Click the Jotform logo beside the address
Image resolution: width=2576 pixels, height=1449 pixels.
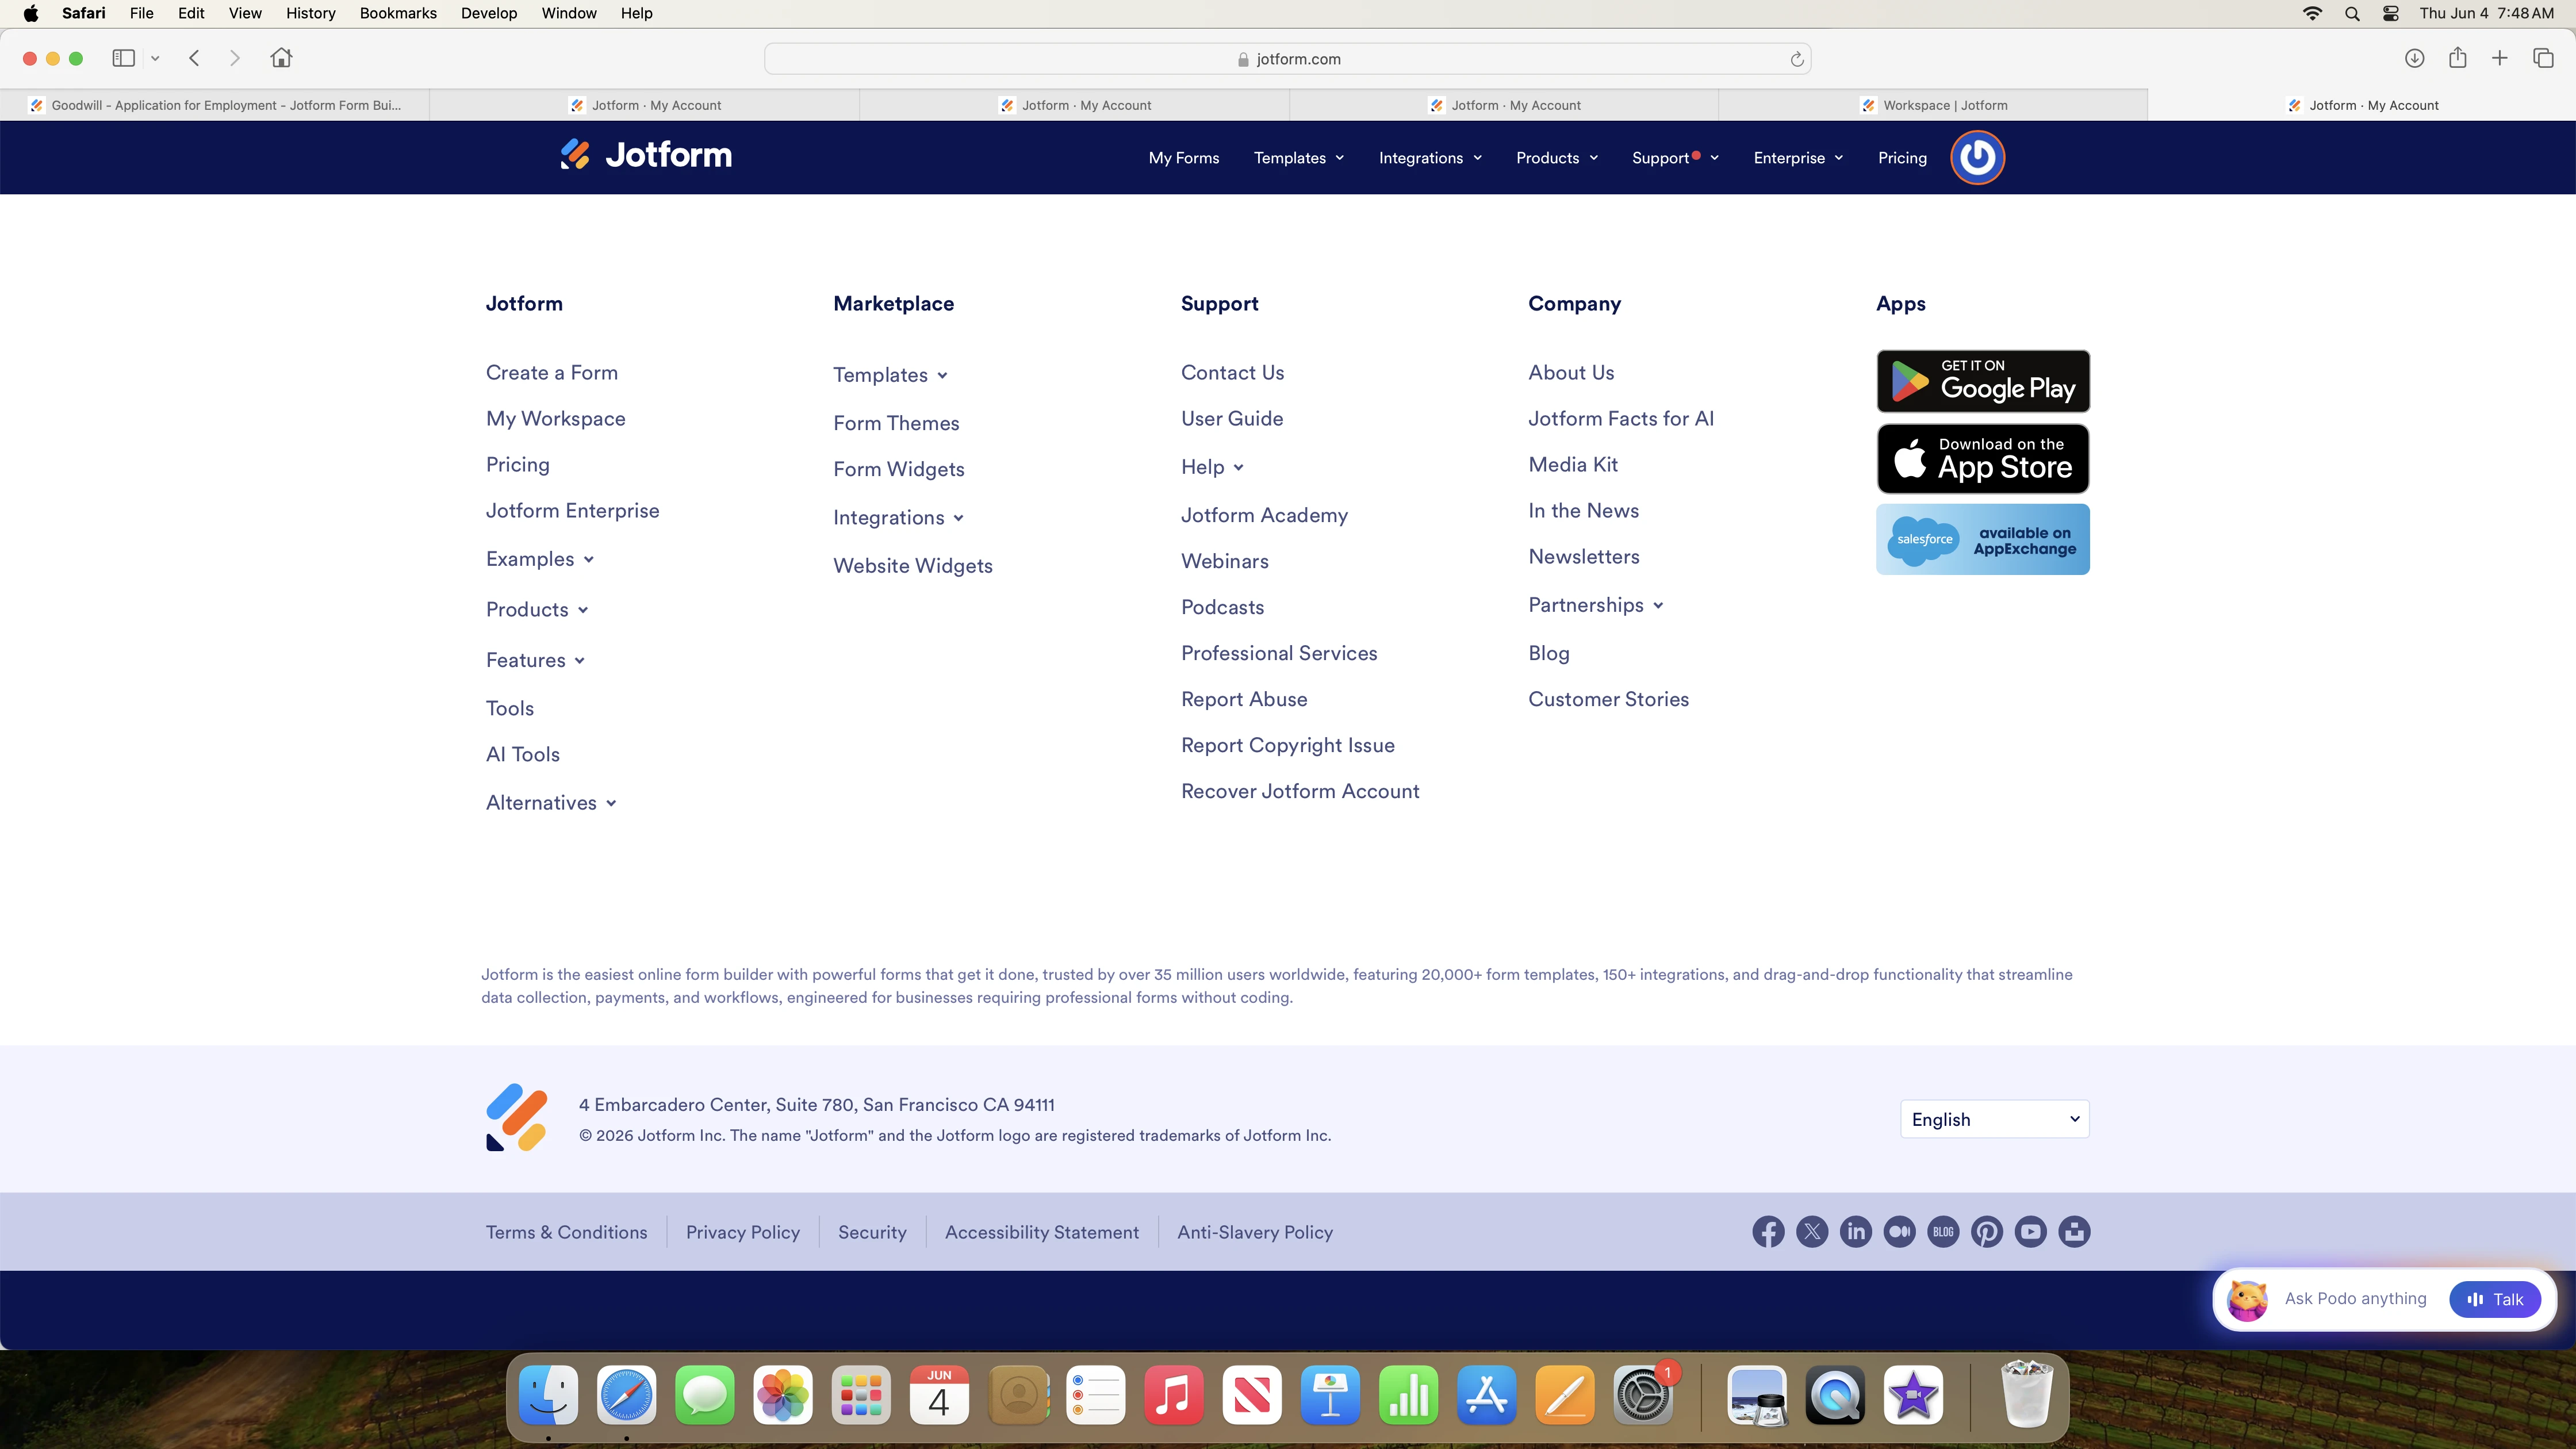pos(517,1118)
